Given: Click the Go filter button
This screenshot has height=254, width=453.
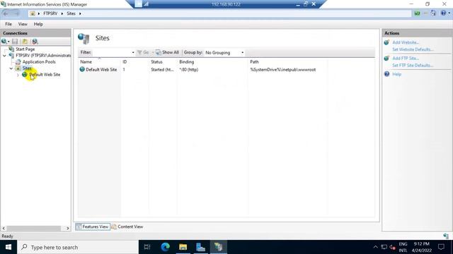Looking at the screenshot, I should (x=143, y=52).
